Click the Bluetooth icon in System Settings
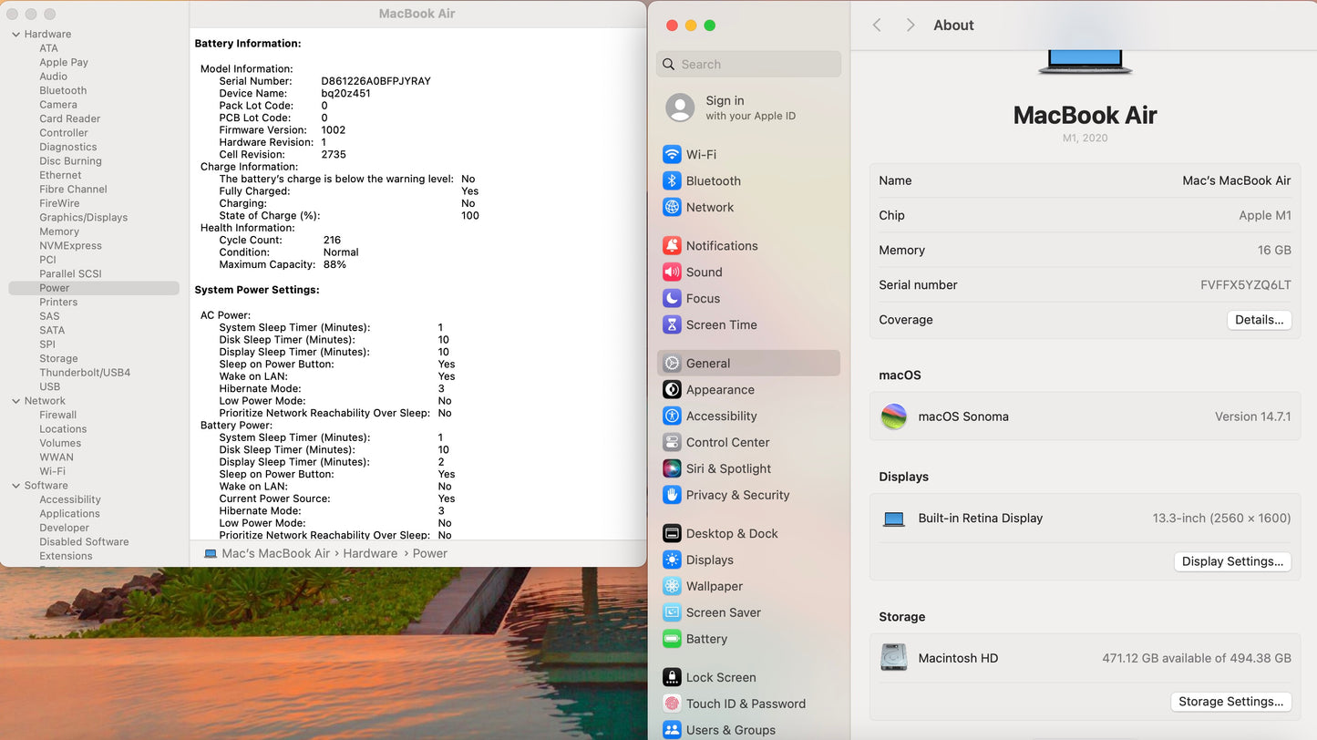 (672, 181)
